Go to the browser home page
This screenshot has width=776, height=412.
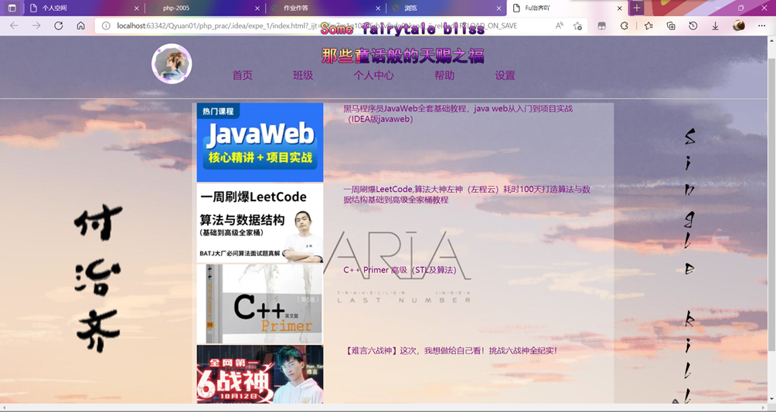(80, 25)
